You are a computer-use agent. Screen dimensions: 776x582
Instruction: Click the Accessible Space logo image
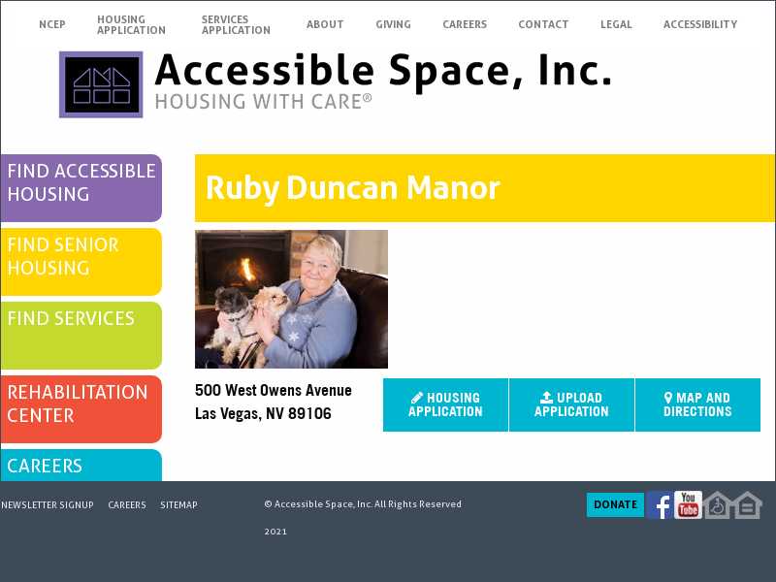(x=101, y=84)
